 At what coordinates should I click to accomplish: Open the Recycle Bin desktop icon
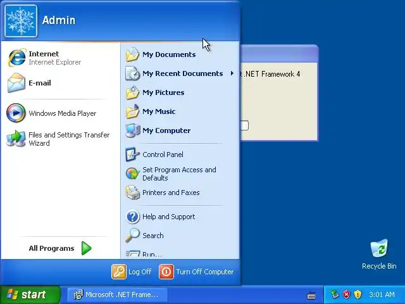(379, 248)
